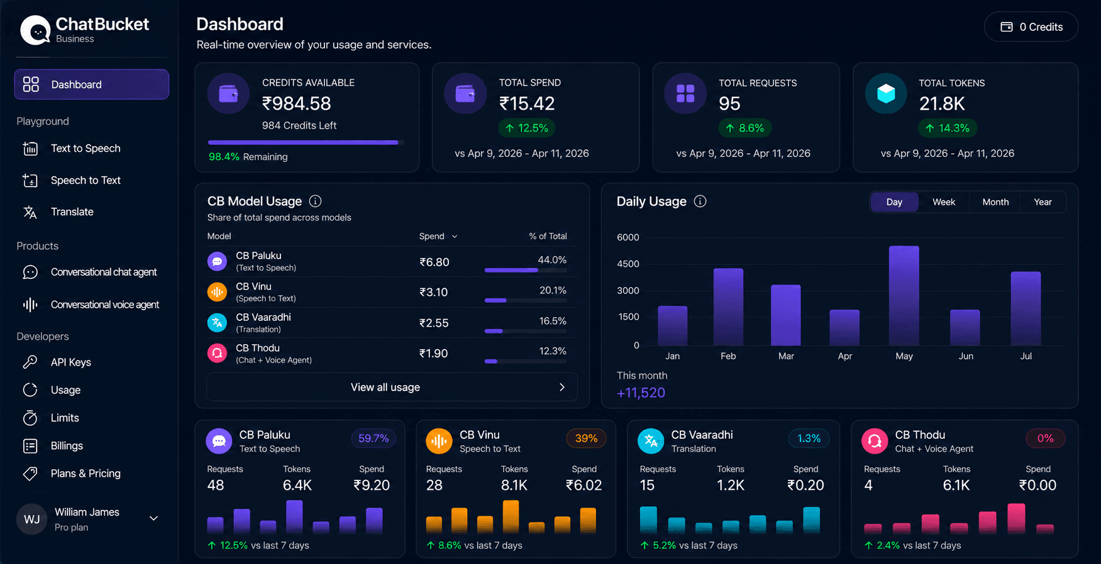This screenshot has width=1101, height=564.
Task: Switch Daily Usage to Year view
Action: (1043, 202)
